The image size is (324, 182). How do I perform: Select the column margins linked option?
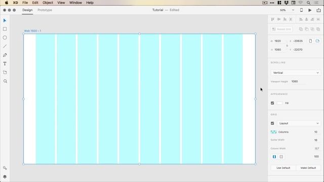point(274,157)
